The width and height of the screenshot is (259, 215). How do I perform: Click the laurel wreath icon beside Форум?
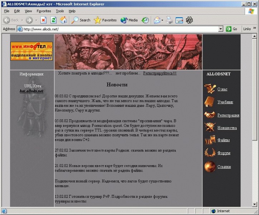[x=210, y=152]
